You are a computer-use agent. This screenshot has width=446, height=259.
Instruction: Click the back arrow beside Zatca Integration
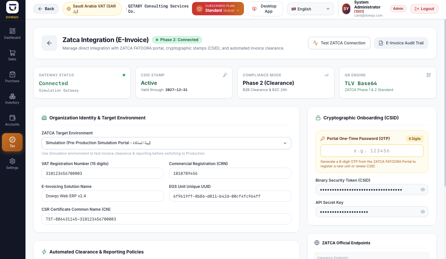[x=49, y=43]
